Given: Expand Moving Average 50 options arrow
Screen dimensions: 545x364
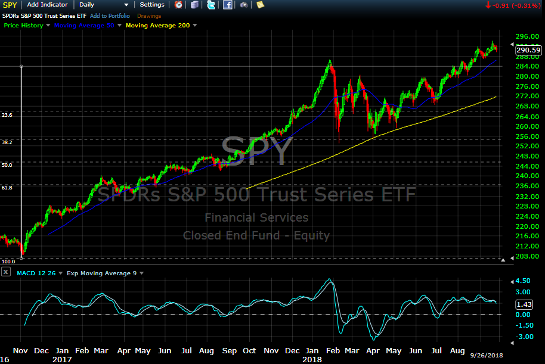Looking at the screenshot, I should (x=120, y=26).
